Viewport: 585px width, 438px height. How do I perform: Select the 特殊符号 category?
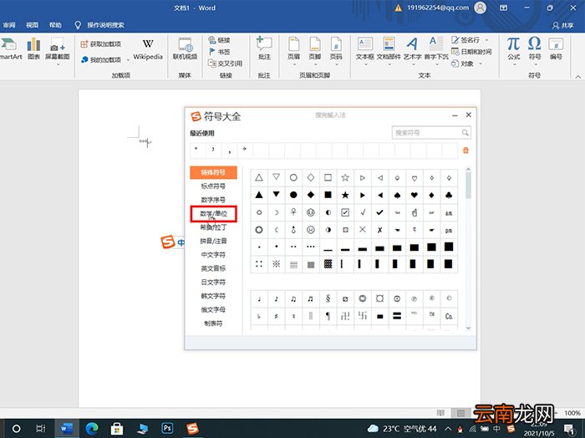coord(213,172)
